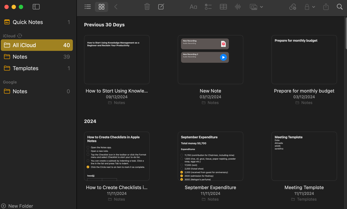Open the photo media dropdown in the toolbar
This screenshot has height=209, width=347.
(256, 7)
